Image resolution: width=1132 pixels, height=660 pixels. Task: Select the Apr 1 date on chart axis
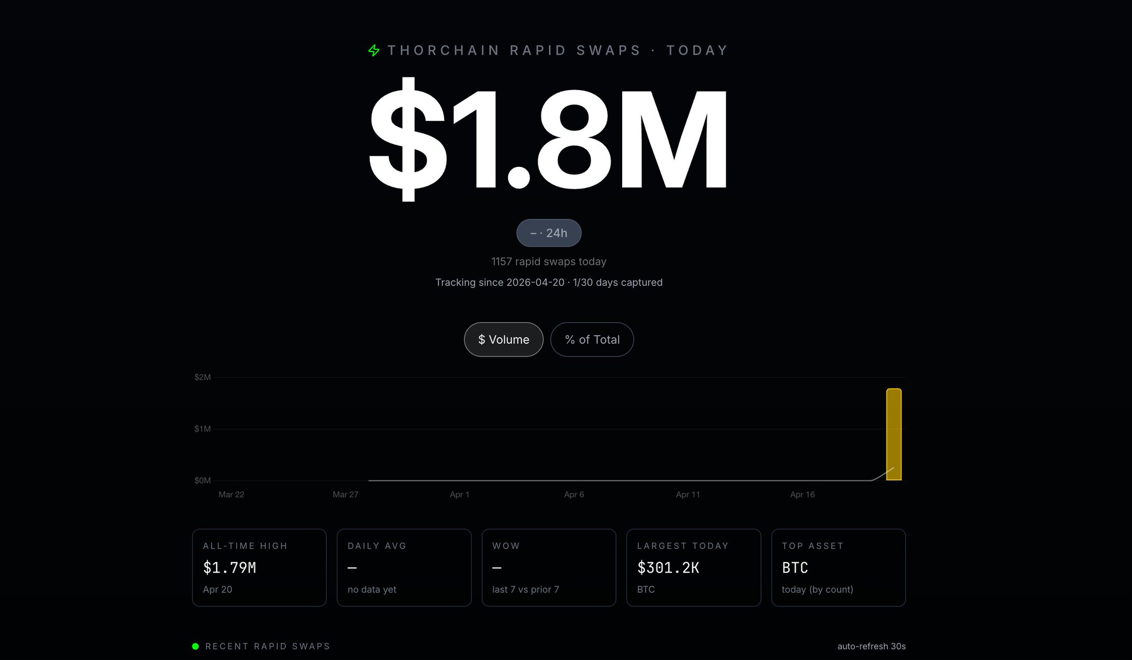point(460,495)
